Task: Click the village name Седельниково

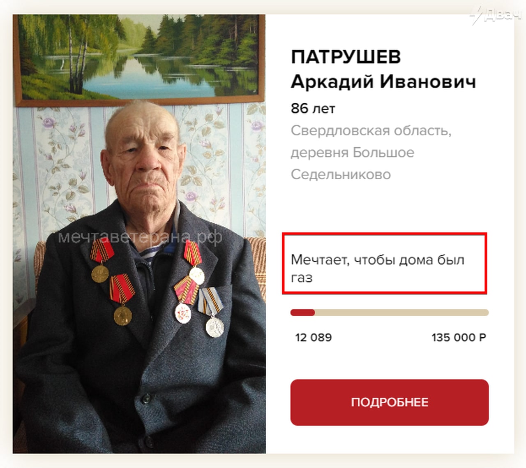Action: pos(341,174)
